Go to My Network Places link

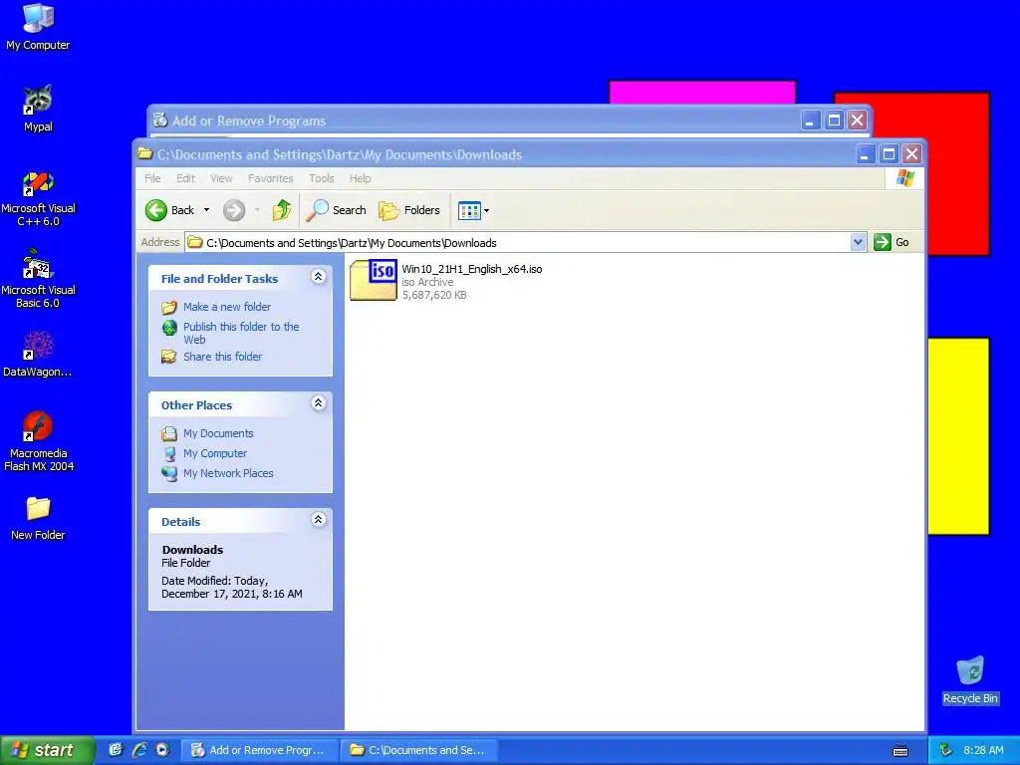228,473
